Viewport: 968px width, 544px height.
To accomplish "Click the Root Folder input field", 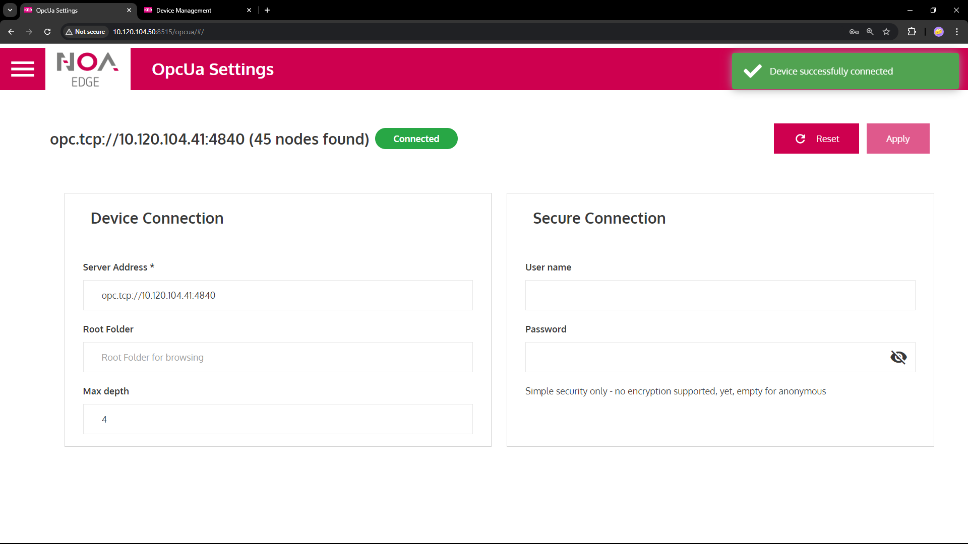I will pos(277,357).
